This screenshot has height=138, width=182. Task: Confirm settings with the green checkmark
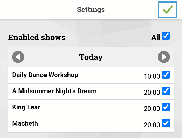pos(167,10)
